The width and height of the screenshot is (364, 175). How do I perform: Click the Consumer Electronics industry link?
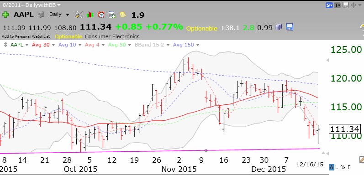click(112, 36)
